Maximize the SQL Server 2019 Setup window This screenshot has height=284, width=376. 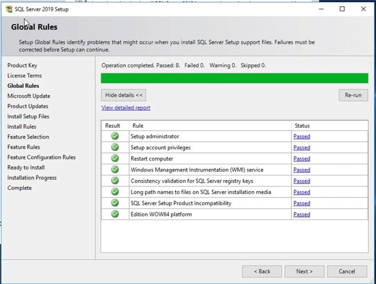pos(342,9)
